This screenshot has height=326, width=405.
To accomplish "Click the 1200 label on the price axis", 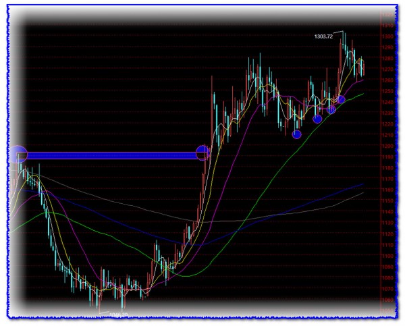I will pos(387,146).
